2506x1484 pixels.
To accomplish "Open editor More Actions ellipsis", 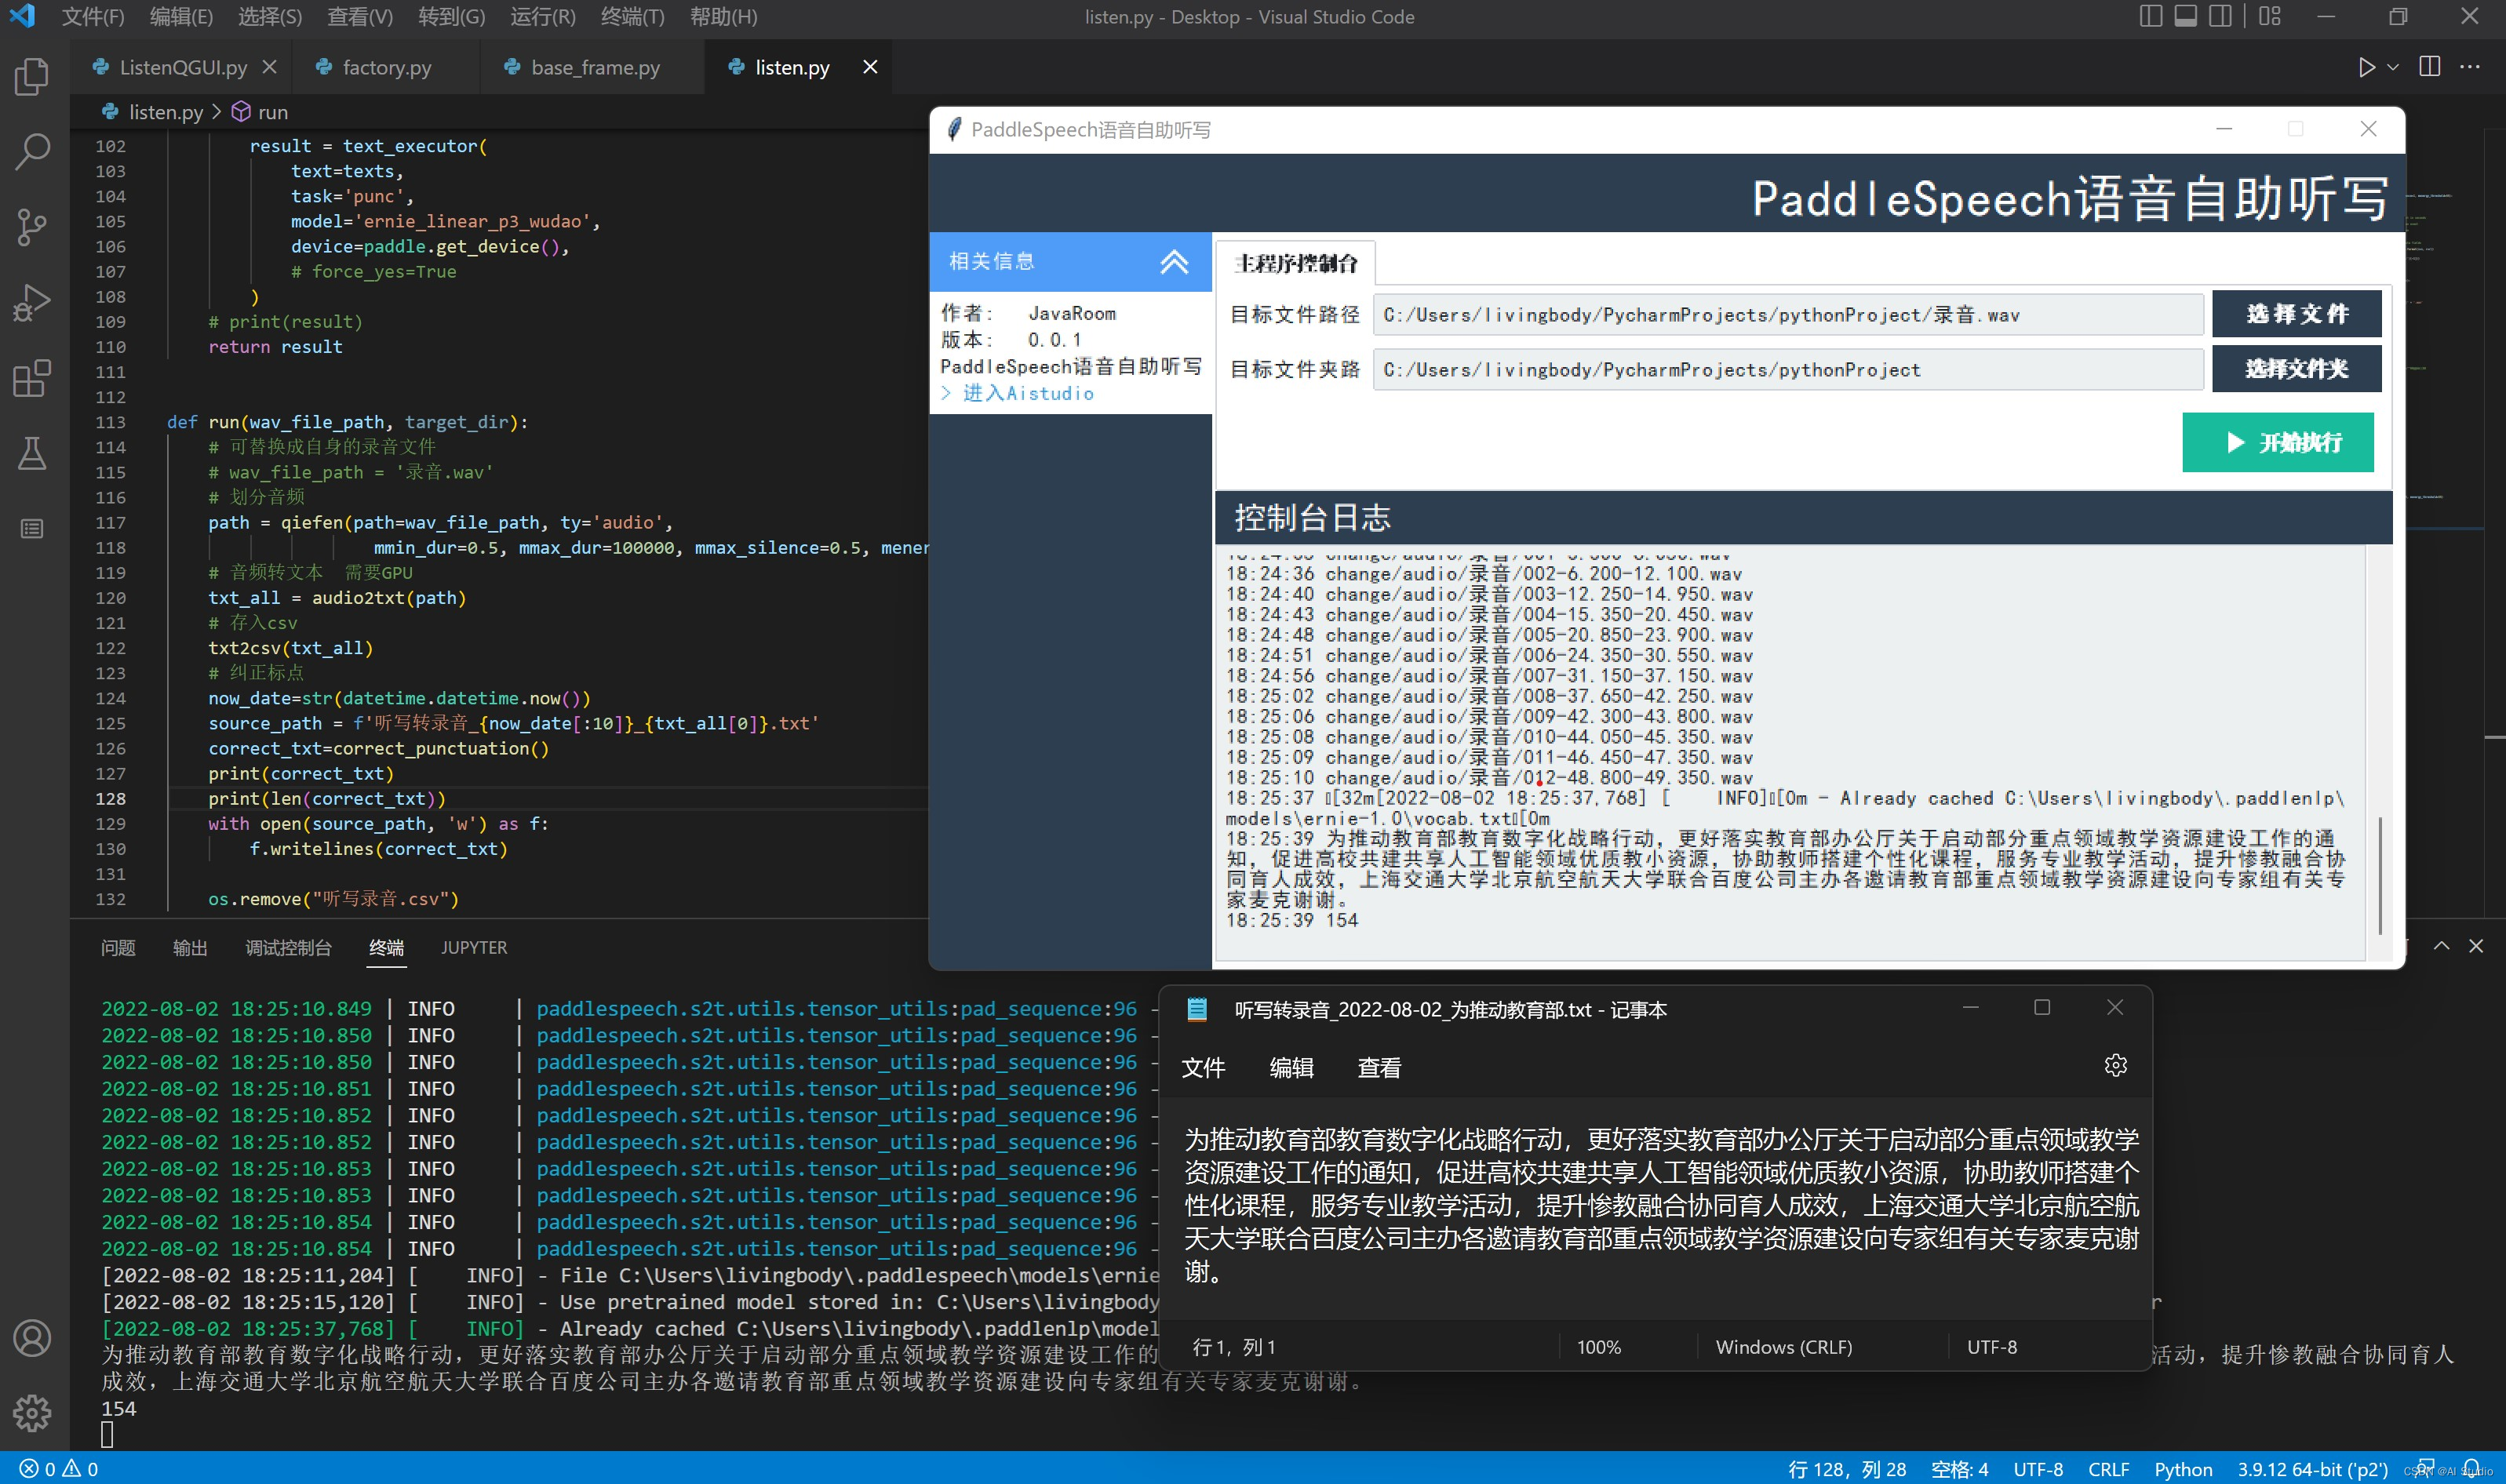I will point(2470,67).
